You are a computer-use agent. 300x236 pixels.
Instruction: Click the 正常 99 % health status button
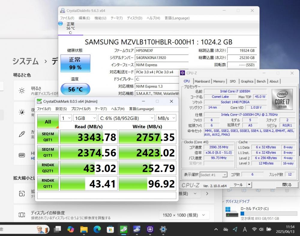point(75,63)
